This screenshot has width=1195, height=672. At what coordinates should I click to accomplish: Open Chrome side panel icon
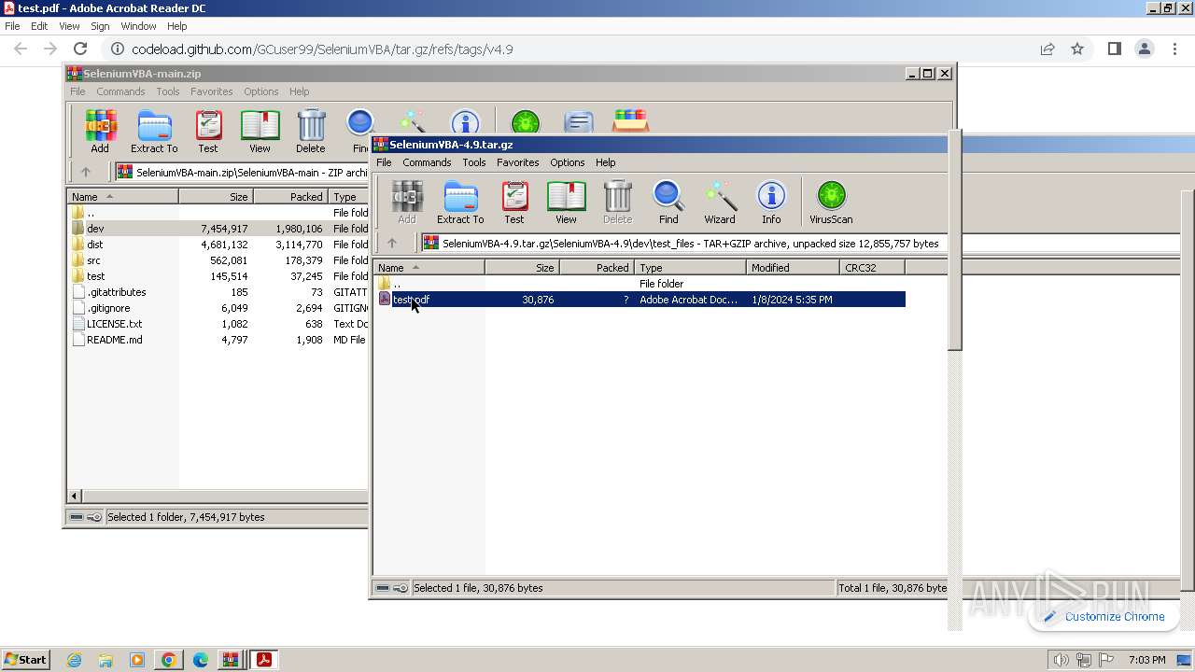coord(1114,49)
